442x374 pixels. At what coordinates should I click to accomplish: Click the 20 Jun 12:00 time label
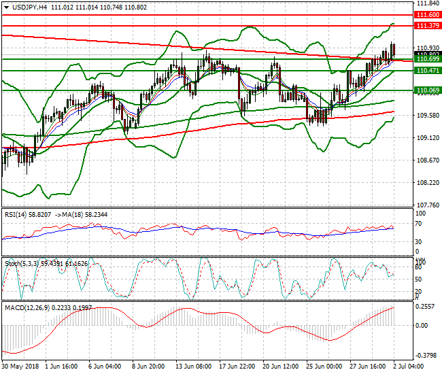pyautogui.click(x=281, y=367)
